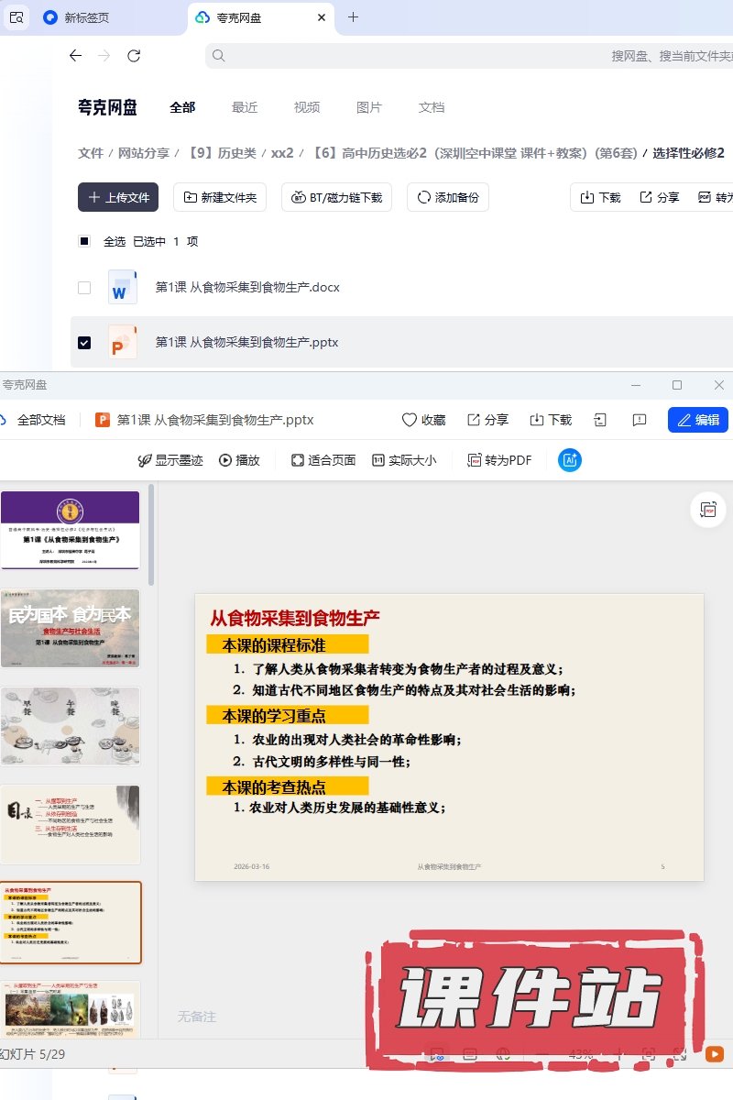The height and width of the screenshot is (1100, 733).
Task: Reload page with the refresh icon
Action: click(x=134, y=56)
